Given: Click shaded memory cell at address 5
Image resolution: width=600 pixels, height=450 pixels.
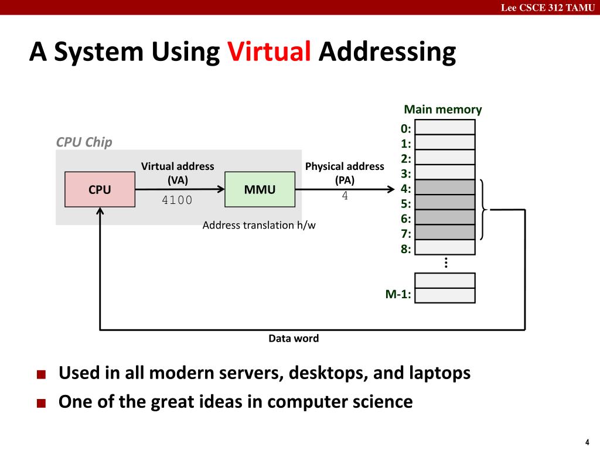Looking at the screenshot, I should tap(445, 202).
